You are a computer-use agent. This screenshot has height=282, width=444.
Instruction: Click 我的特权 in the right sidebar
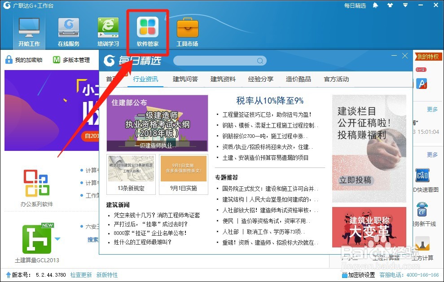[x=428, y=57]
